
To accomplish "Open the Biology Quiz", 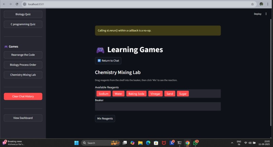I will point(23,14).
